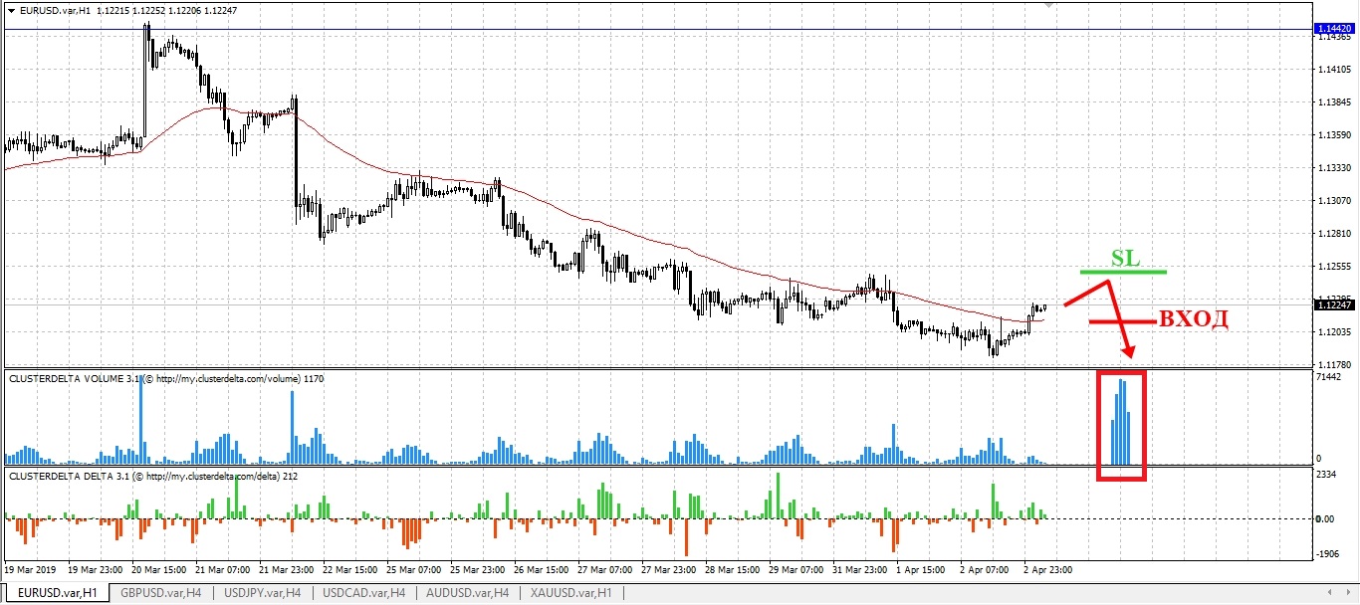
Task: Click the 71442 volume scale value
Action: pos(1329,378)
